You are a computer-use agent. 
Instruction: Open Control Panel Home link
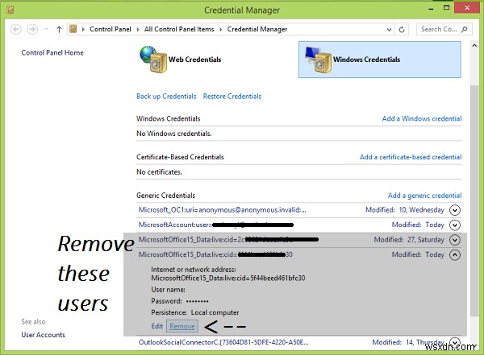52,52
